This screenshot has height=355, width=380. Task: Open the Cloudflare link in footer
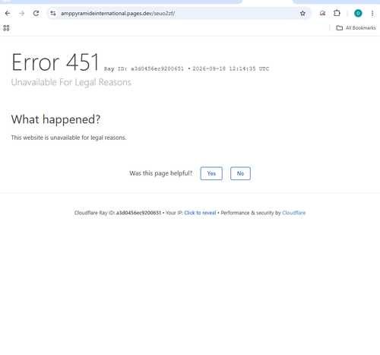point(294,213)
